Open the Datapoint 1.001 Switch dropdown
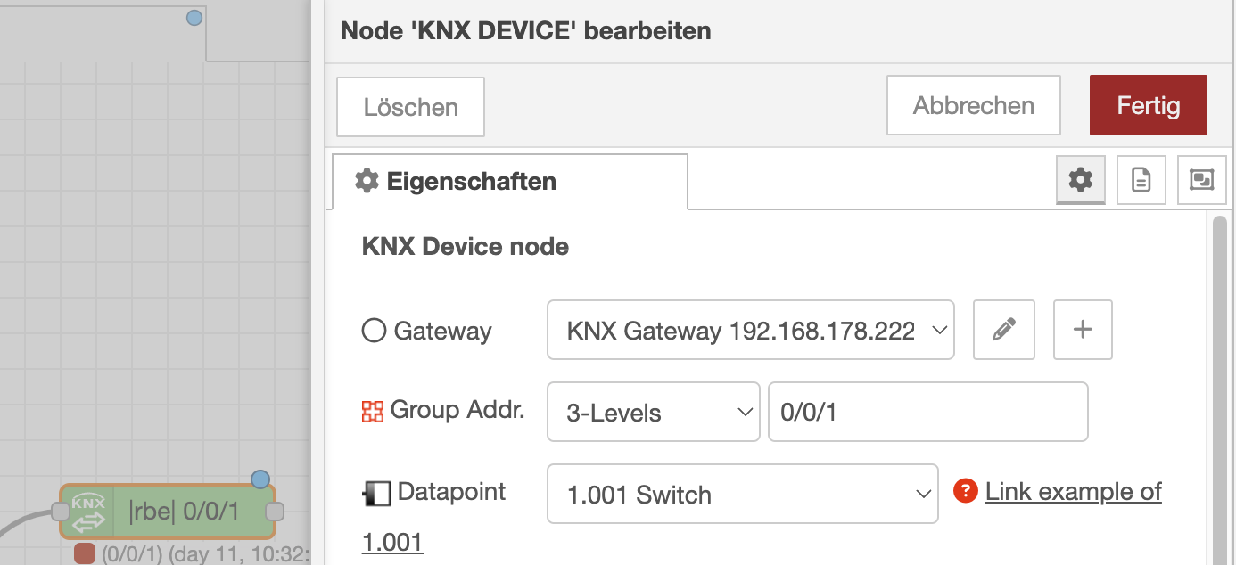This screenshot has width=1236, height=565. 742,494
